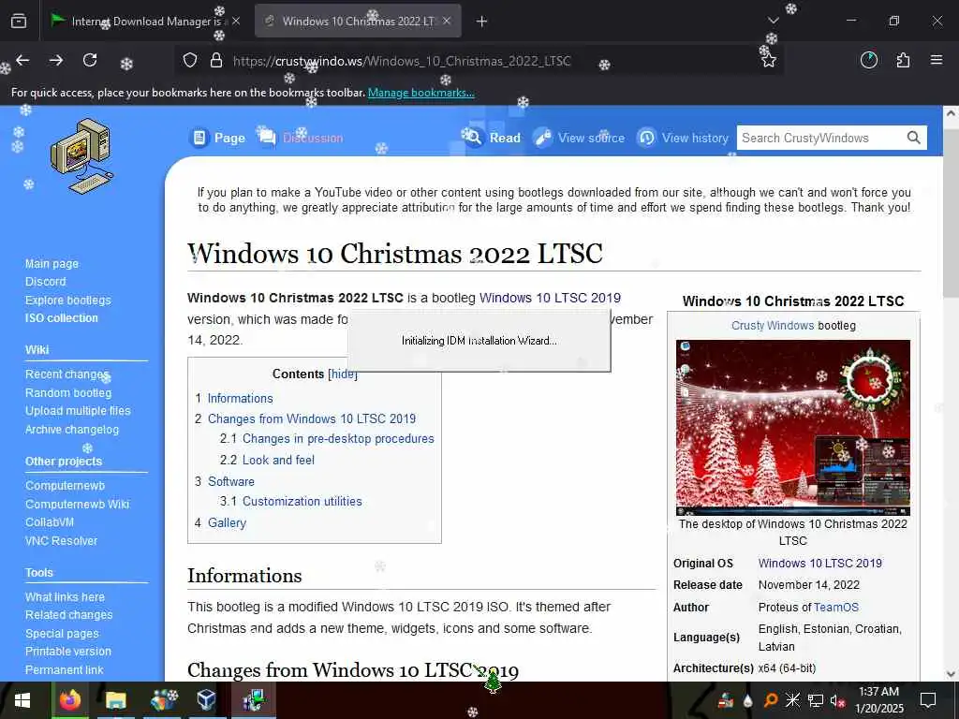Open Explore bootlegs in sidebar
959x719 pixels.
(x=67, y=301)
